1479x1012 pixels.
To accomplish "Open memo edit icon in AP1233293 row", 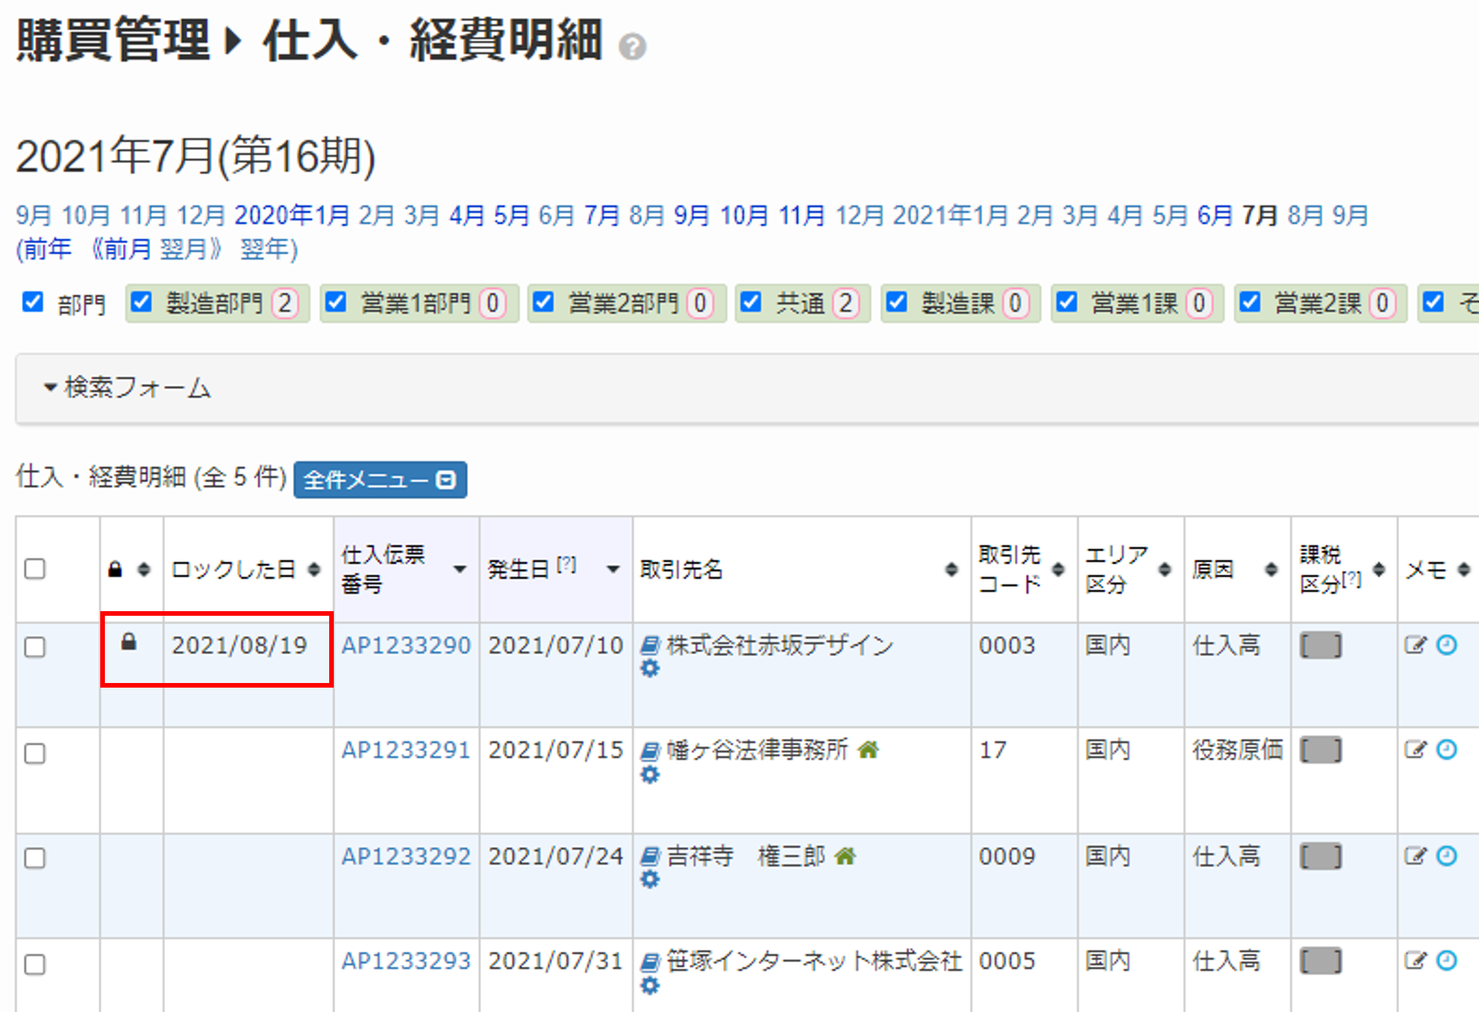I will point(1416,961).
